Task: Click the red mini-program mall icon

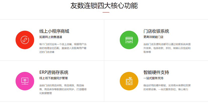Action: (25, 40)
